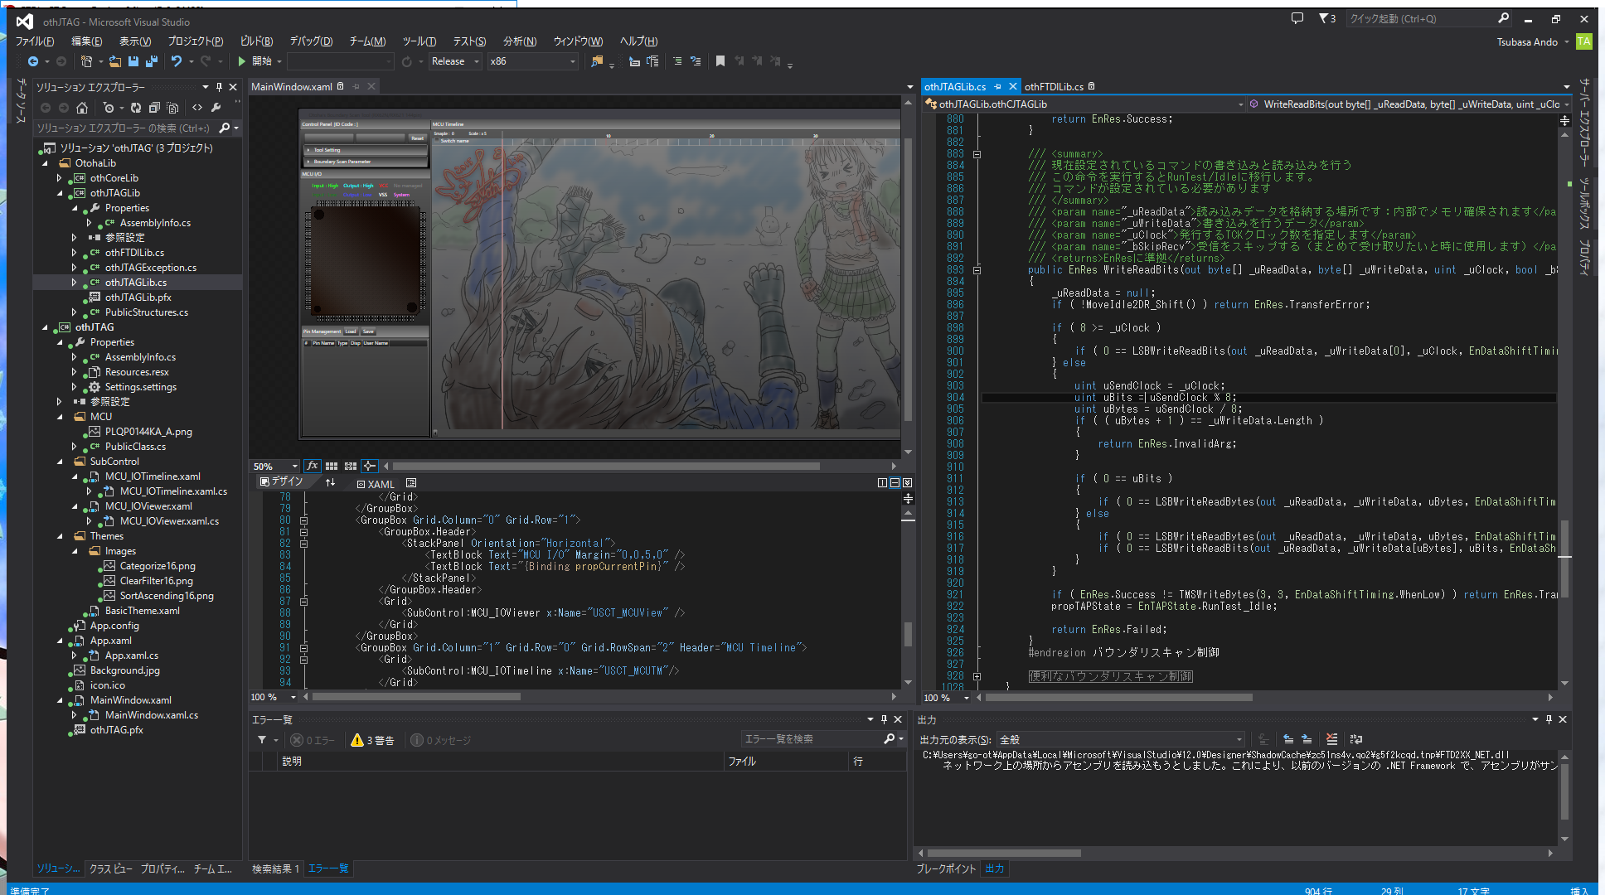Image resolution: width=1605 pixels, height=895 pixels.
Task: Click the feedback speech bubble icon
Action: click(1297, 18)
